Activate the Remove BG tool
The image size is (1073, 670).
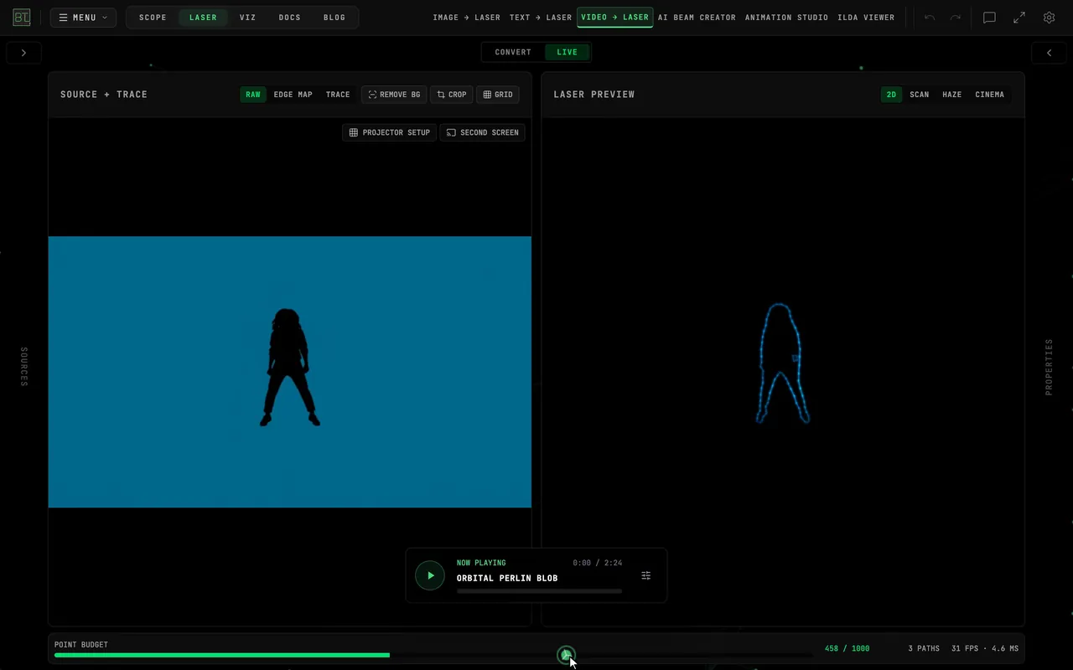tap(394, 95)
